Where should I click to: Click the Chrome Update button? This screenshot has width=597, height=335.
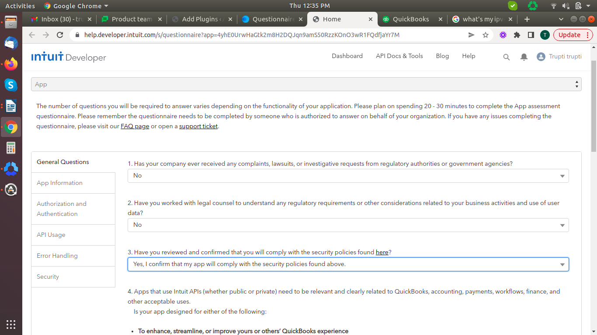point(569,35)
